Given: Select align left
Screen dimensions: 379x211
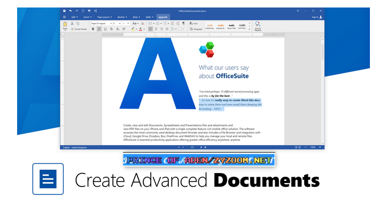Looking at the screenshot, I should [150, 29].
